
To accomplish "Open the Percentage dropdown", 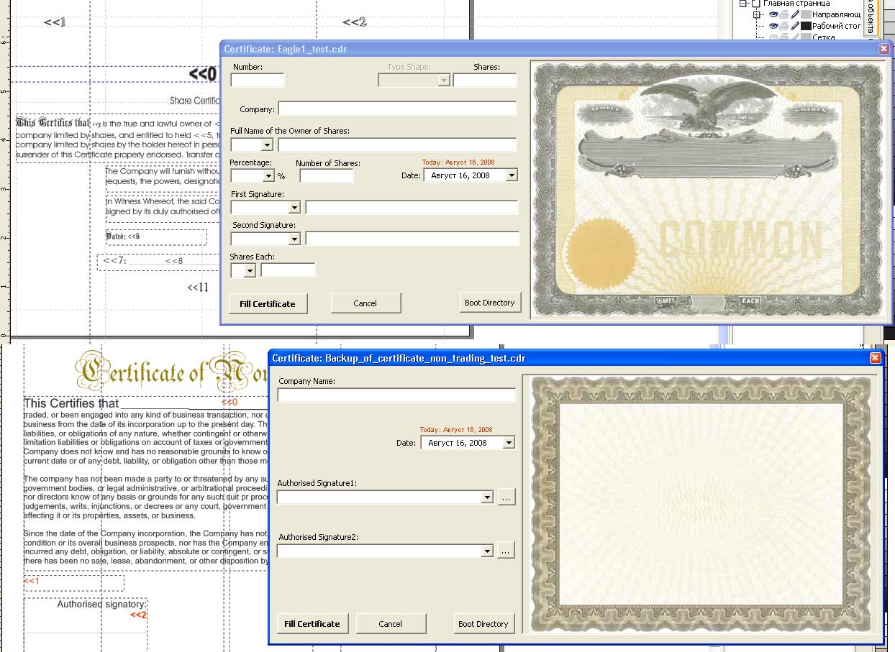I will [x=269, y=175].
